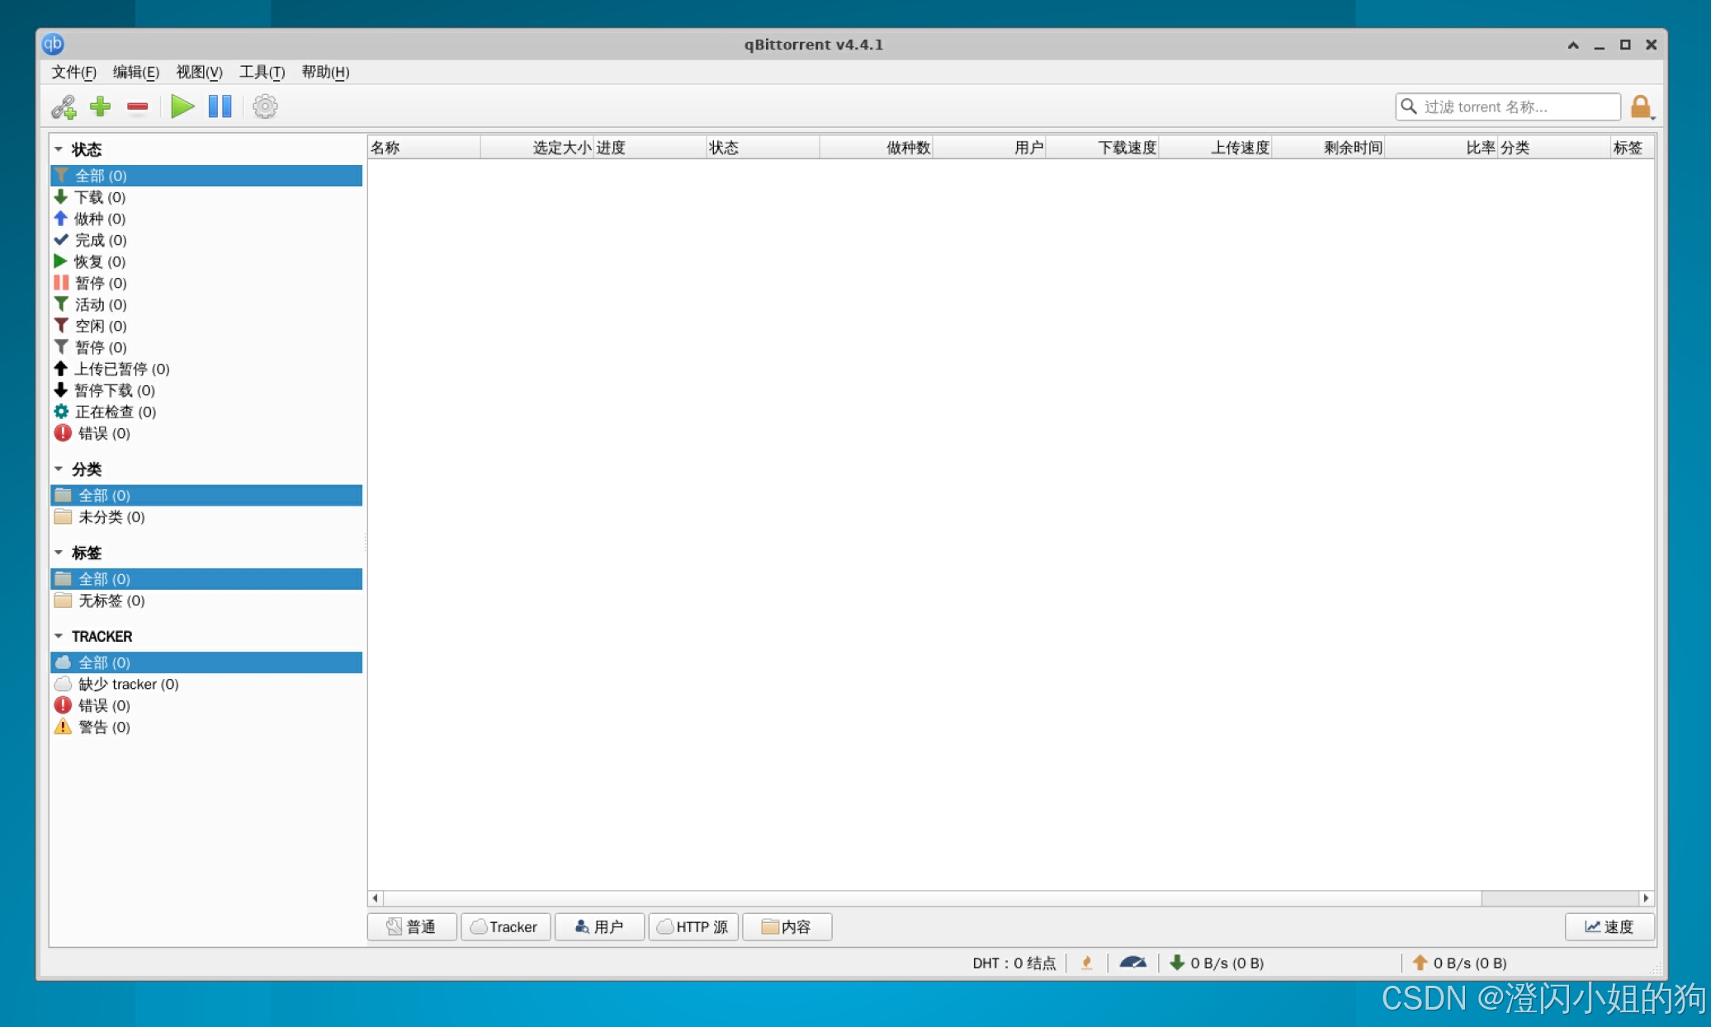Viewport: 1711px width, 1027px height.
Task: Click the horizontal scrollbar of torrent list
Action: pos(931,897)
